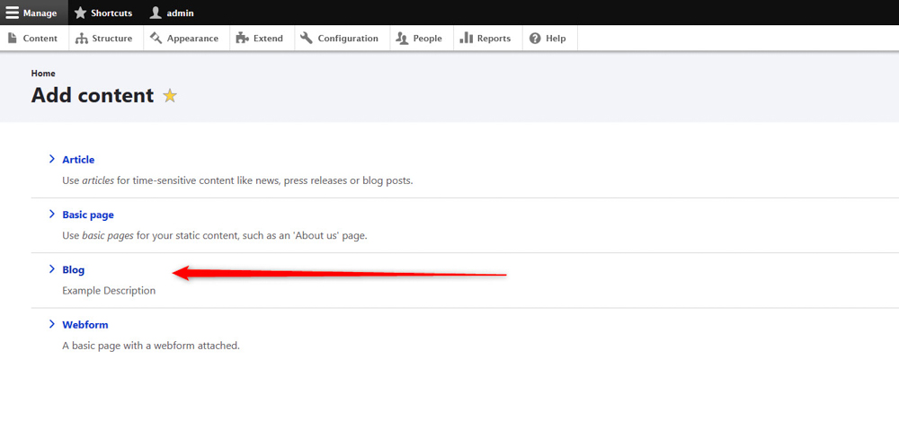Click the chevron next to Webform

52,323
